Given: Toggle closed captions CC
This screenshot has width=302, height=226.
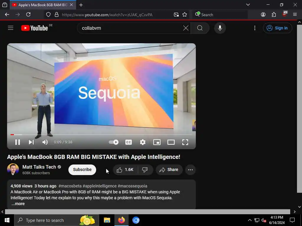Looking at the screenshot, I should pos(129,142).
